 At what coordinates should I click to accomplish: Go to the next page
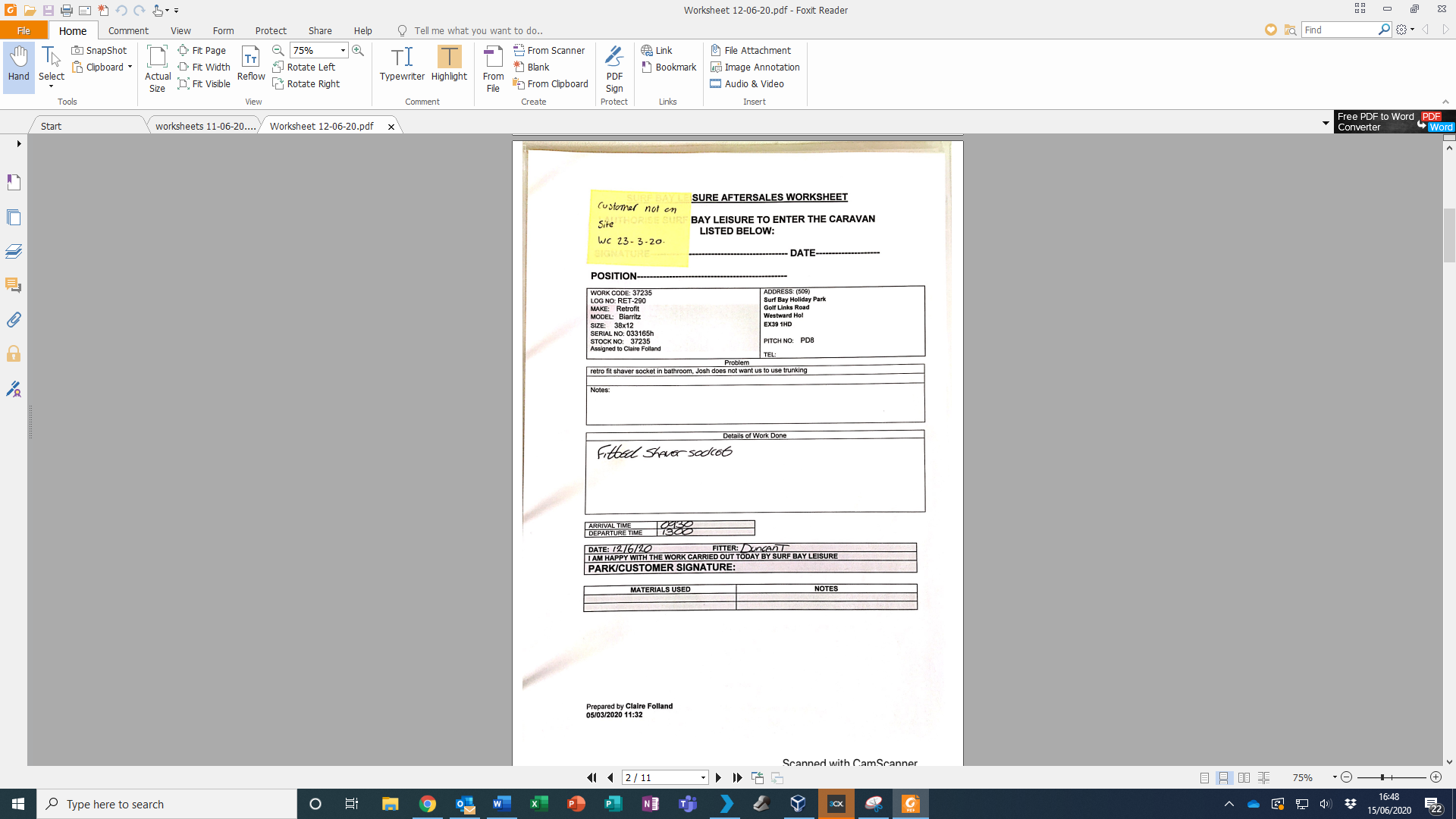[718, 777]
